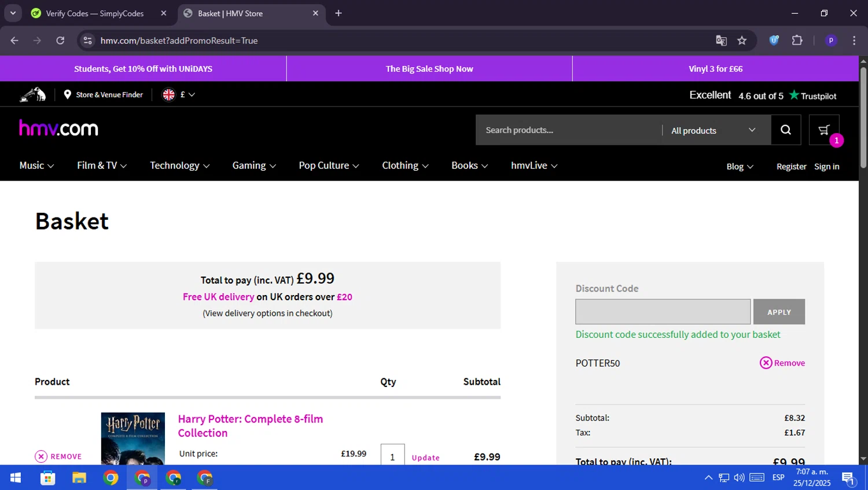
Task: Click the taskbar volume speaker icon
Action: [x=739, y=478]
